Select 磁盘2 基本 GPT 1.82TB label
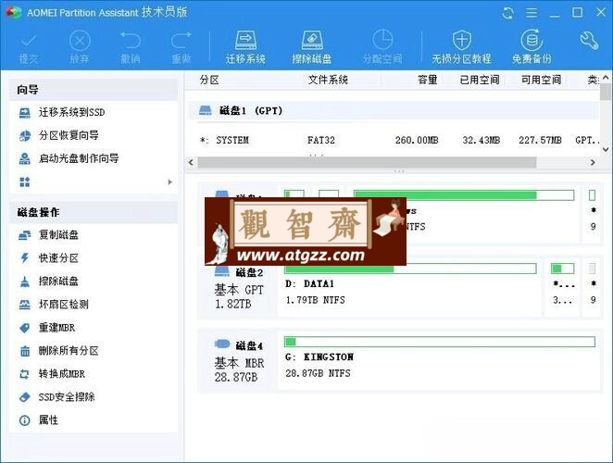Image resolution: width=613 pixels, height=463 pixels. (238, 289)
